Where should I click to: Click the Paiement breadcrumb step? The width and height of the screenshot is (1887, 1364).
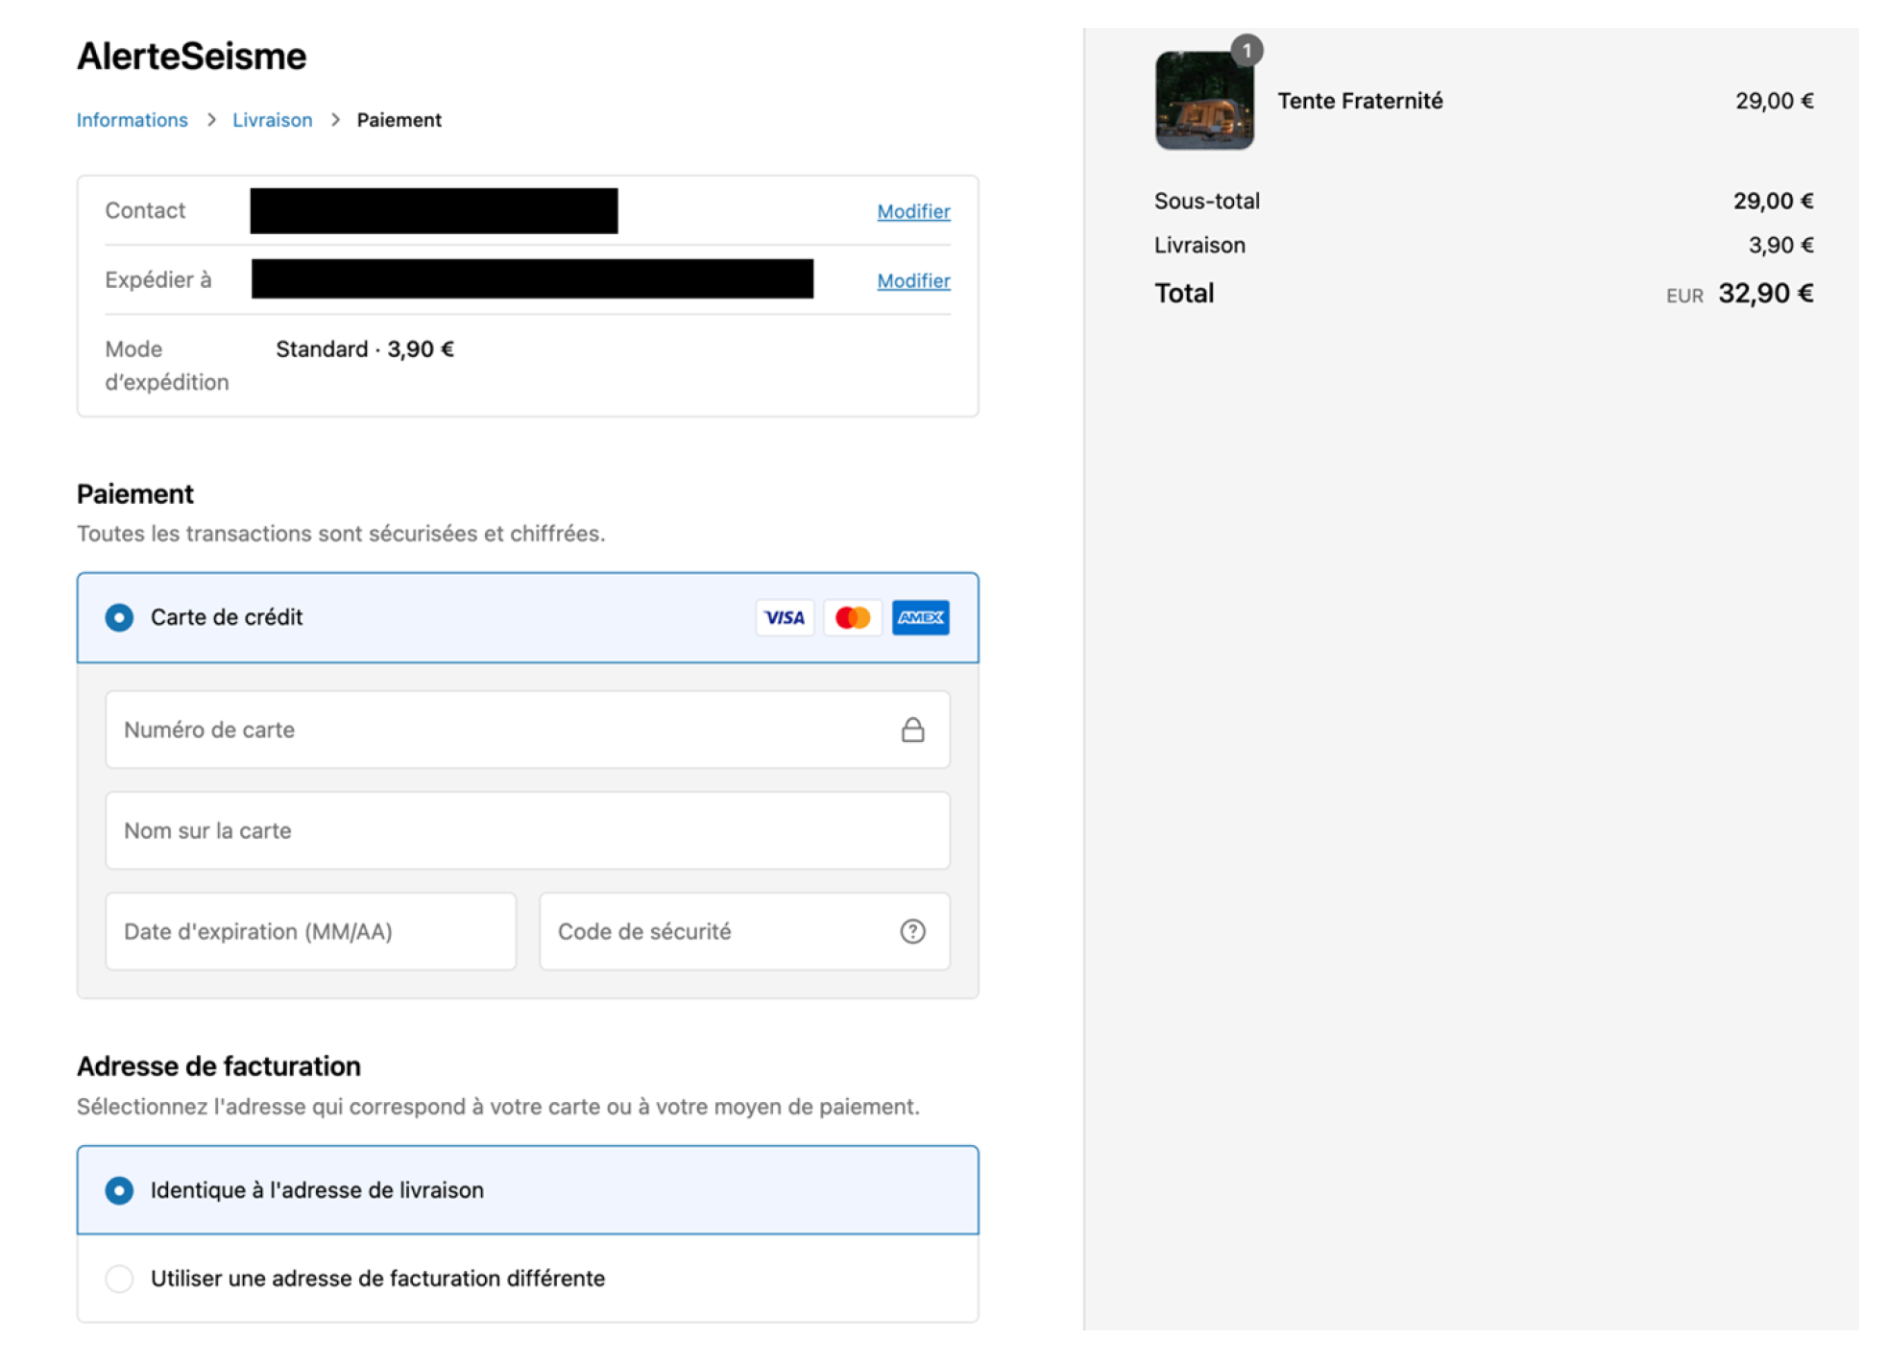pyautogui.click(x=399, y=120)
